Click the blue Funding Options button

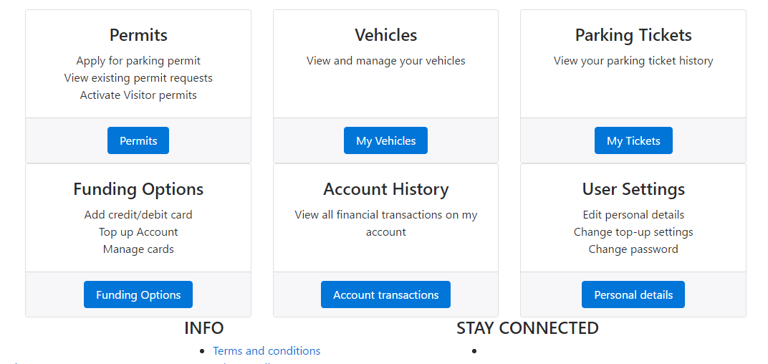click(138, 294)
